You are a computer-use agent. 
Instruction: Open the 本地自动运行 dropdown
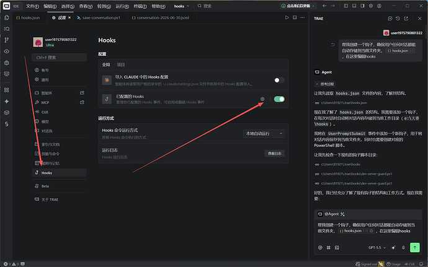tap(264, 133)
